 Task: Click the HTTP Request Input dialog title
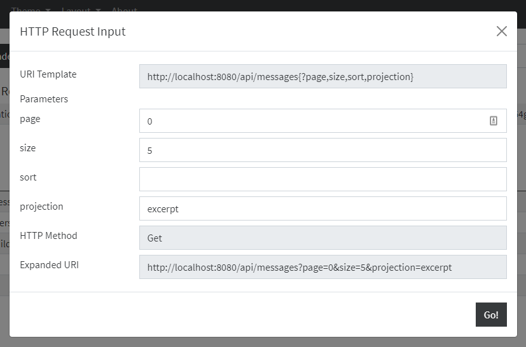coord(73,31)
